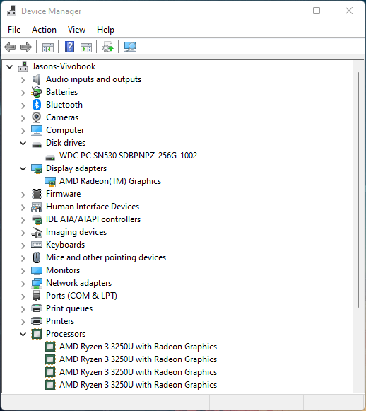This screenshot has width=366, height=411.
Task: Expand the Network adapters category
Action: coord(23,284)
